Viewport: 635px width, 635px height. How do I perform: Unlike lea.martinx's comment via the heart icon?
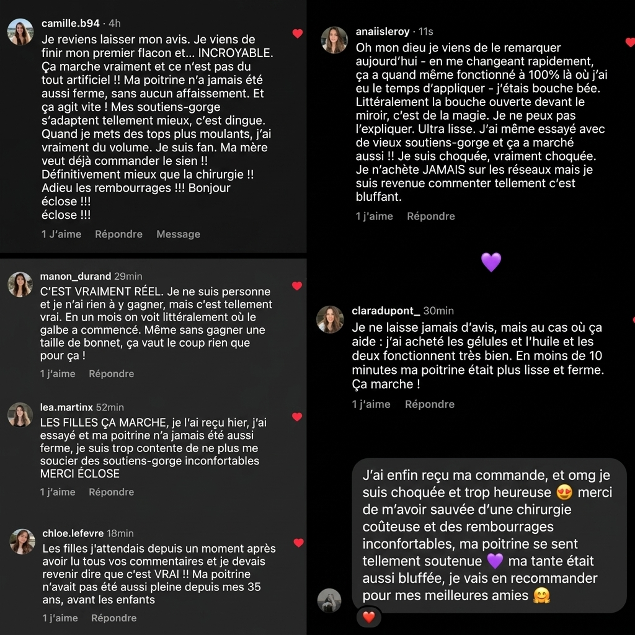[x=297, y=417]
